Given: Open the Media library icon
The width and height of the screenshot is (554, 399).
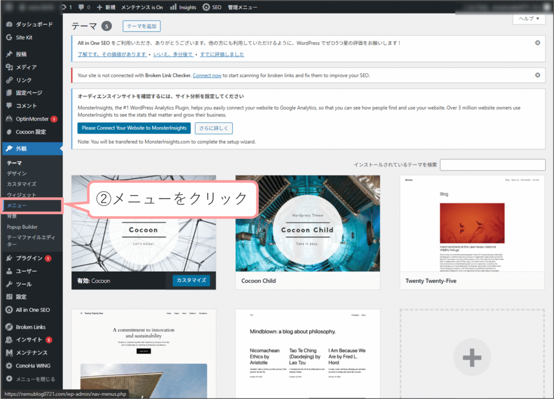Looking at the screenshot, I should 9,67.
